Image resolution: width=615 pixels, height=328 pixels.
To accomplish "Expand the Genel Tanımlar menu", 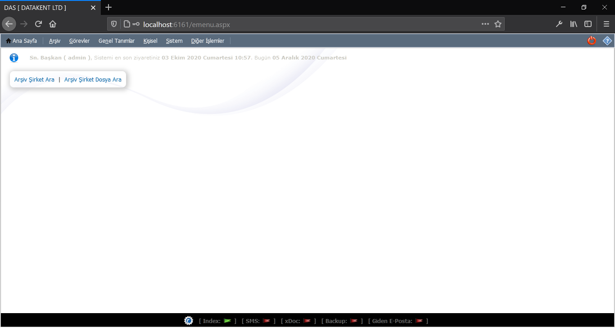I will (x=117, y=41).
